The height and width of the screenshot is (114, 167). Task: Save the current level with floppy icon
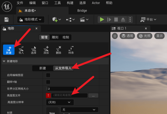pyautogui.click(x=6, y=20)
